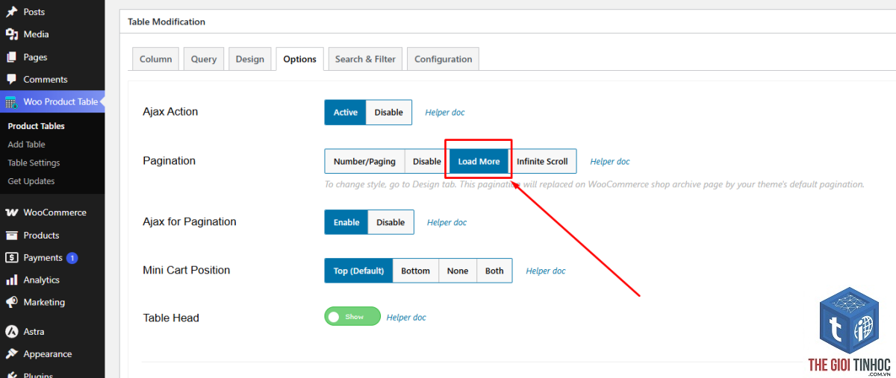Click the WooCommerce logo icon
Viewport: 896px width, 378px height.
[x=12, y=212]
